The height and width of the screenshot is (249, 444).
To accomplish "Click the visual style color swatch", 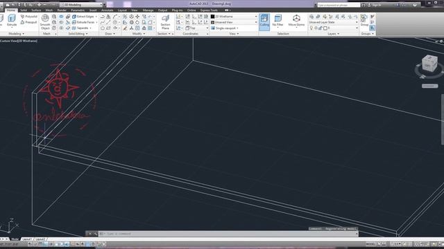I will point(213,17).
